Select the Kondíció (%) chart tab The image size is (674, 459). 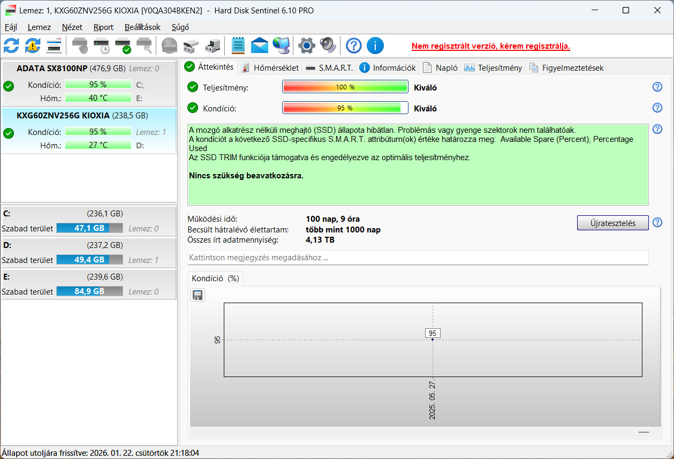pos(215,279)
